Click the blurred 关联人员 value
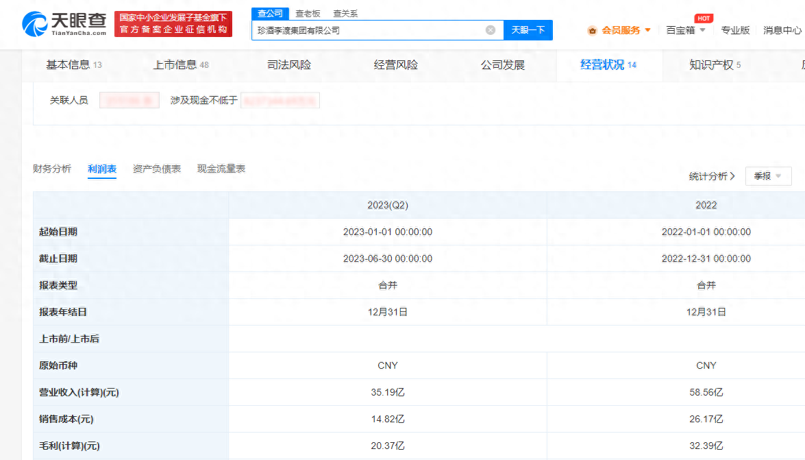805x460 pixels. pyautogui.click(x=129, y=100)
